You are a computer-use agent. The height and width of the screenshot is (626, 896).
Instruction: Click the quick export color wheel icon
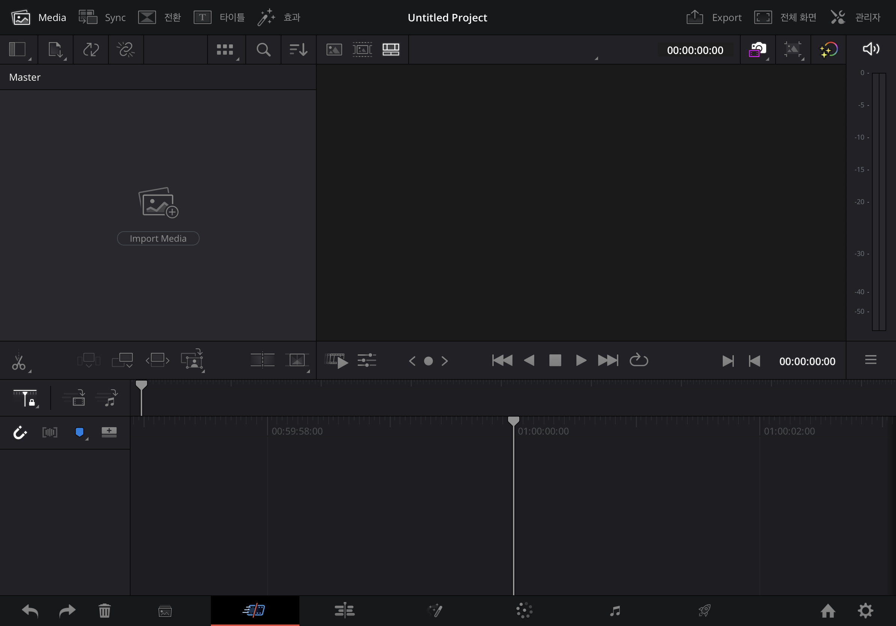pos(828,50)
